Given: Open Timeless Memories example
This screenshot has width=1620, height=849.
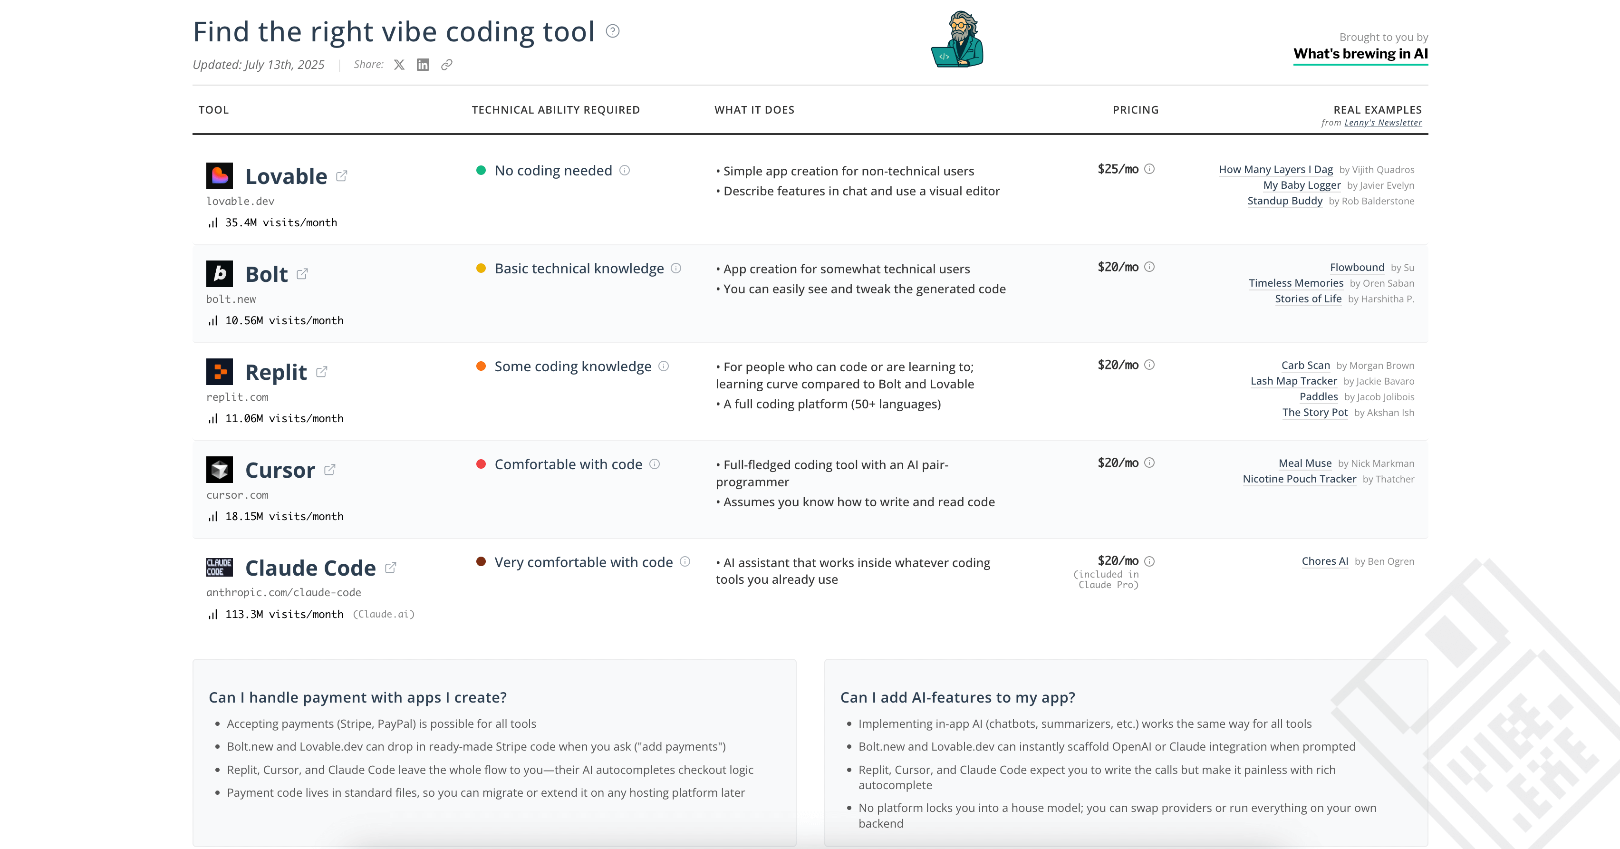Looking at the screenshot, I should 1295,283.
